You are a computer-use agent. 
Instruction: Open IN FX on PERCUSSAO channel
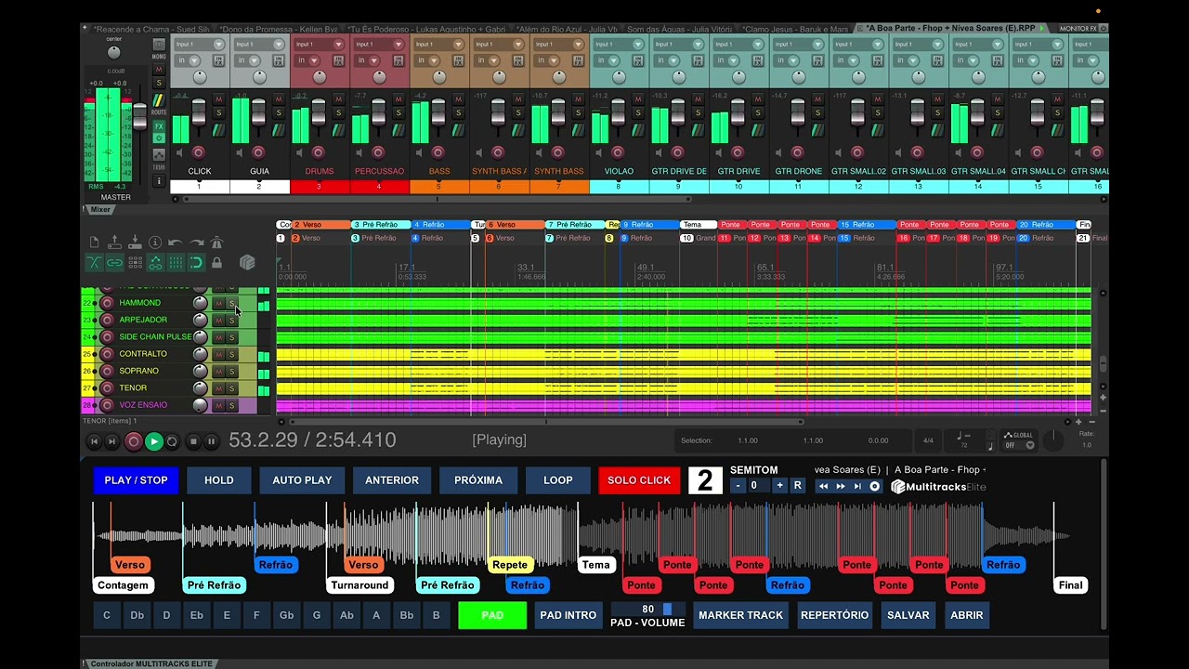pyautogui.click(x=399, y=60)
